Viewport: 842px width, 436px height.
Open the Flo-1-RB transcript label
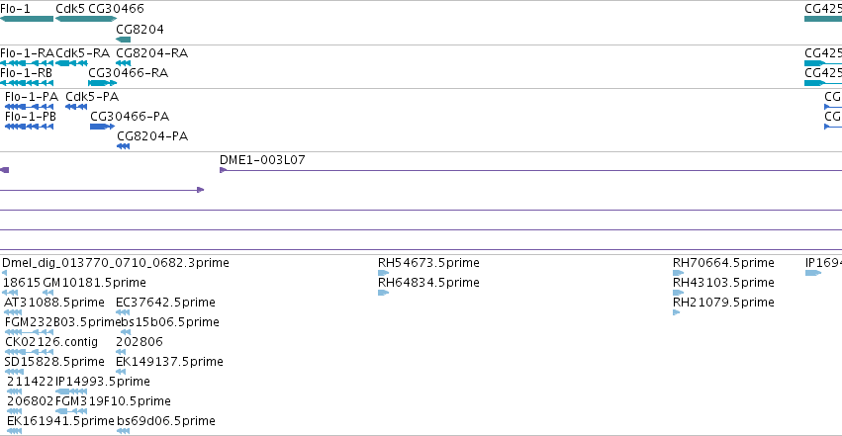point(27,73)
